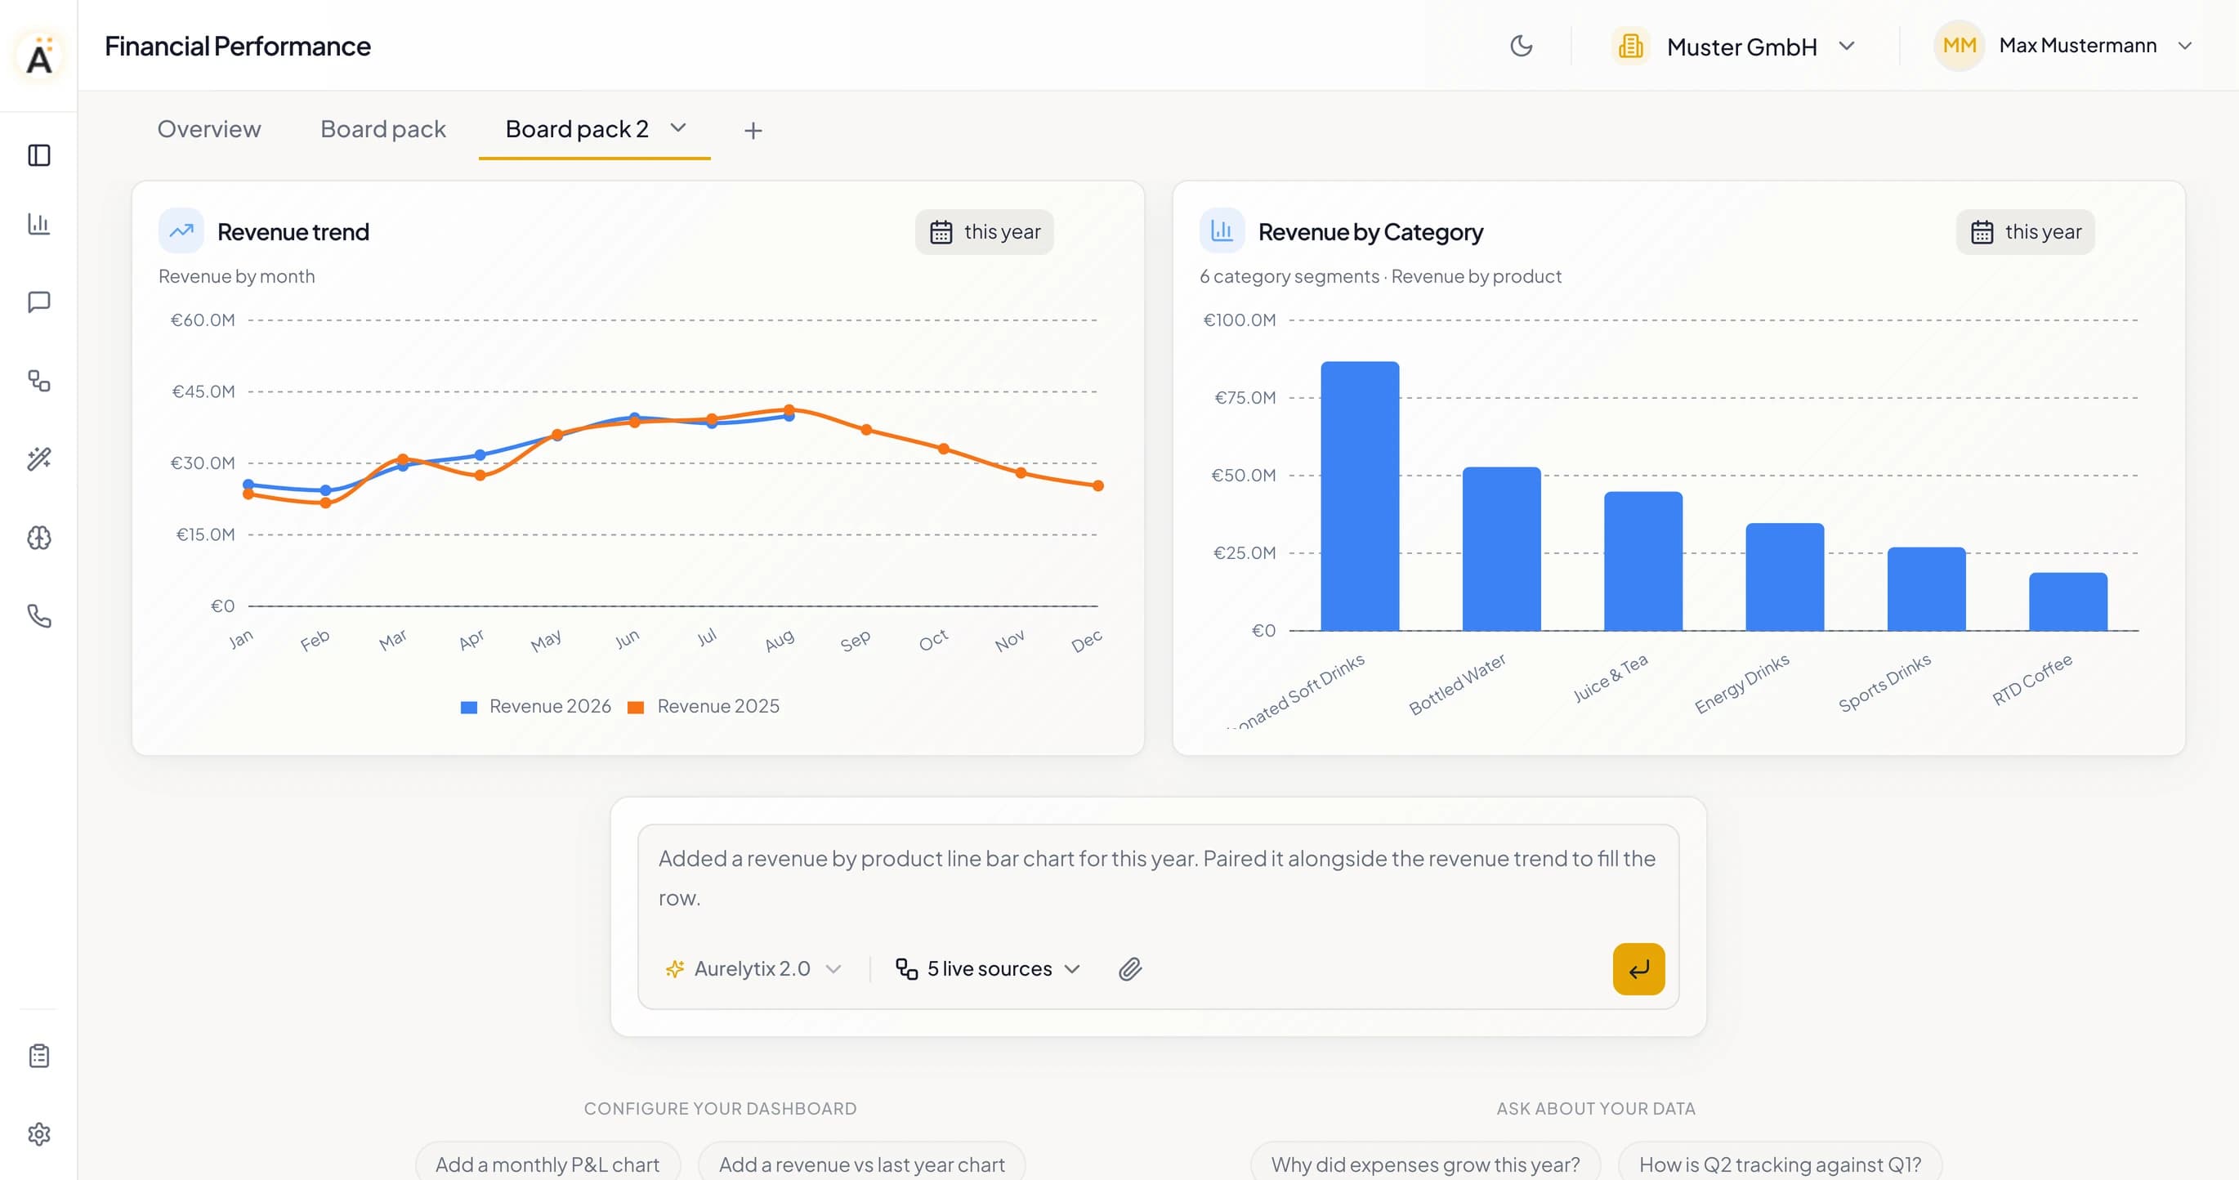Change Revenue trend 'this year' date range
2239x1180 pixels.
(984, 232)
